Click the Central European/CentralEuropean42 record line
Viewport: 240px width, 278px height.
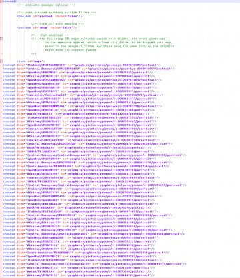click(x=95, y=155)
